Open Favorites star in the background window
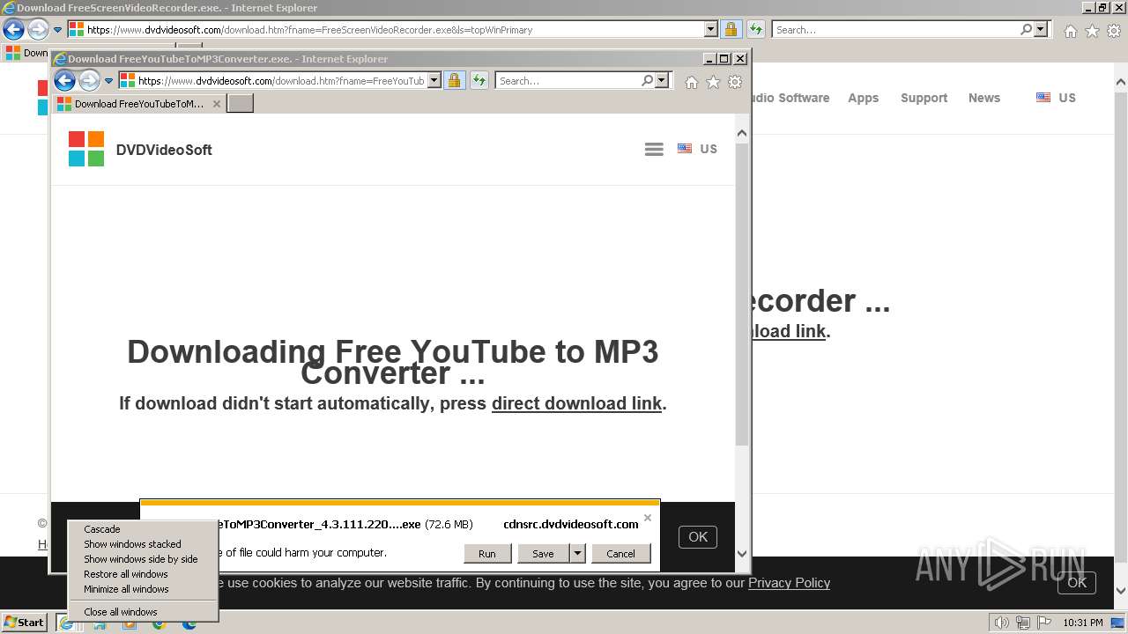The image size is (1128, 634). pos(1092,31)
